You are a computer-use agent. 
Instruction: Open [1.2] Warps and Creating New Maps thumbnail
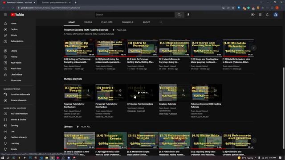(206, 48)
